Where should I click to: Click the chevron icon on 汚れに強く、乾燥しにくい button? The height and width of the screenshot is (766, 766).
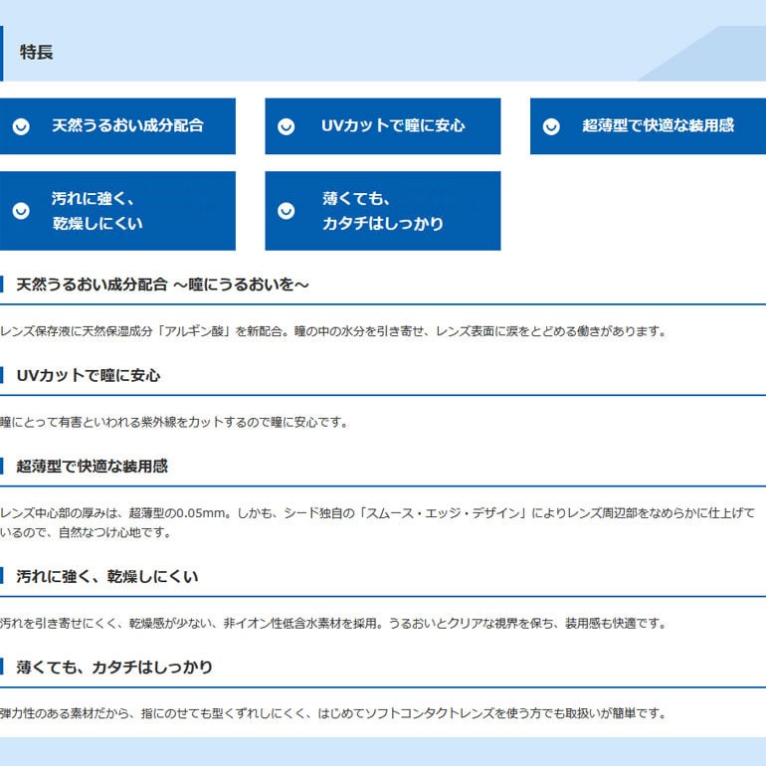(x=21, y=211)
